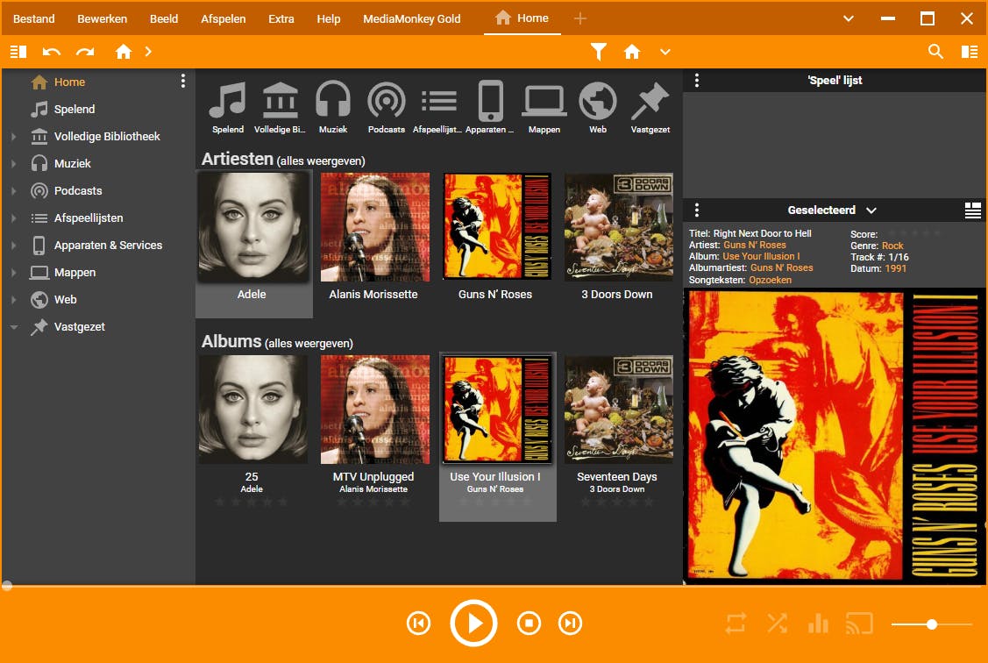Image resolution: width=988 pixels, height=663 pixels.
Task: Toggle shuffle mode
Action: point(778,624)
